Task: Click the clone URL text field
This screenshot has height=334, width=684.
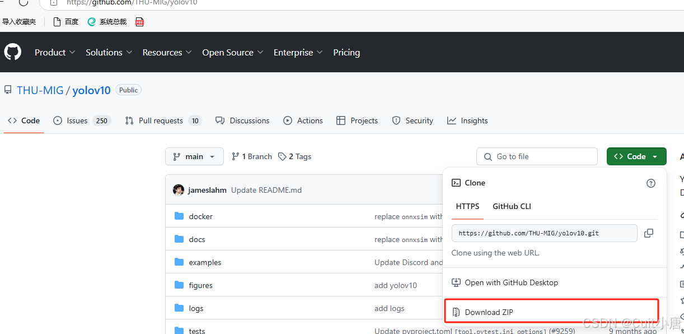Action: (x=544, y=233)
